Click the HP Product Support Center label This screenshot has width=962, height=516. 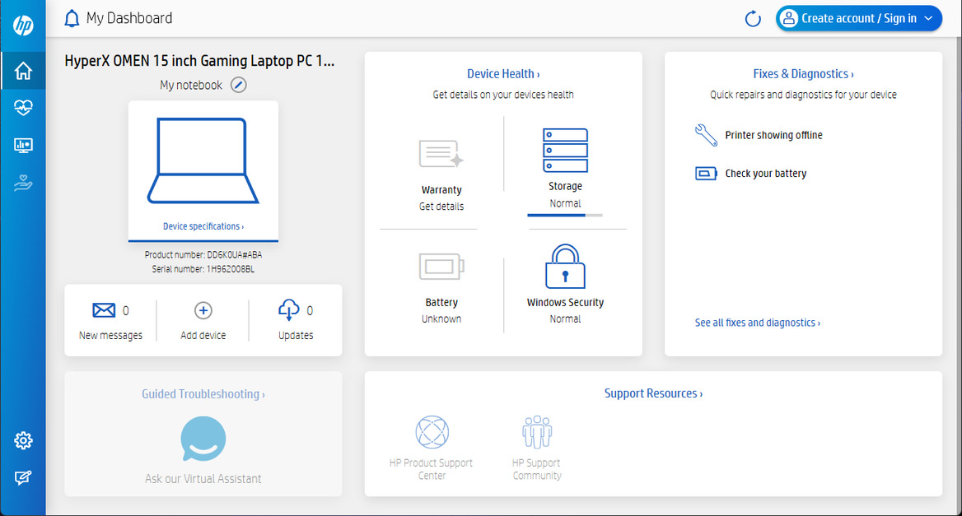tap(432, 469)
